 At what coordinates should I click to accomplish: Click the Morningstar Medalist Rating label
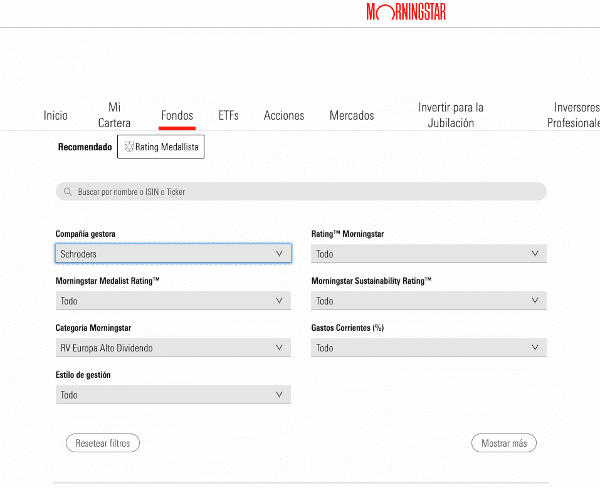click(x=108, y=281)
